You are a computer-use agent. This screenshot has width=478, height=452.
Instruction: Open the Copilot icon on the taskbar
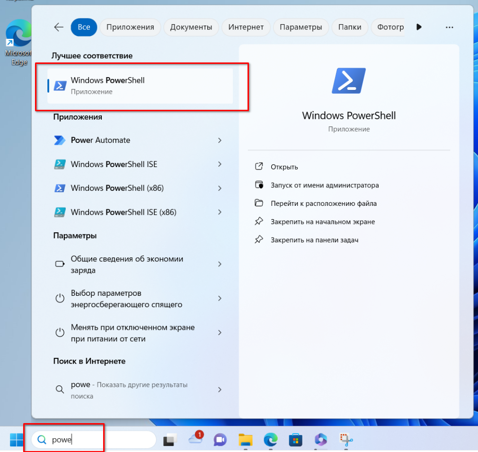pos(321,440)
